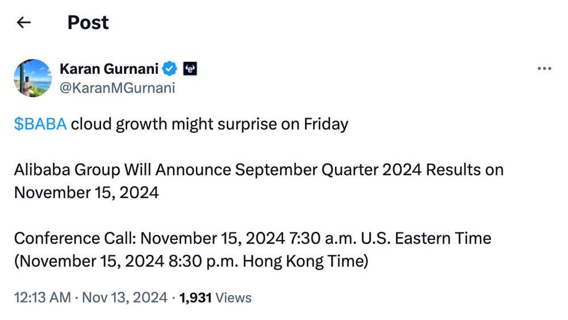
Task: Open the @KaranMGurnani handle link
Action: coord(117,88)
